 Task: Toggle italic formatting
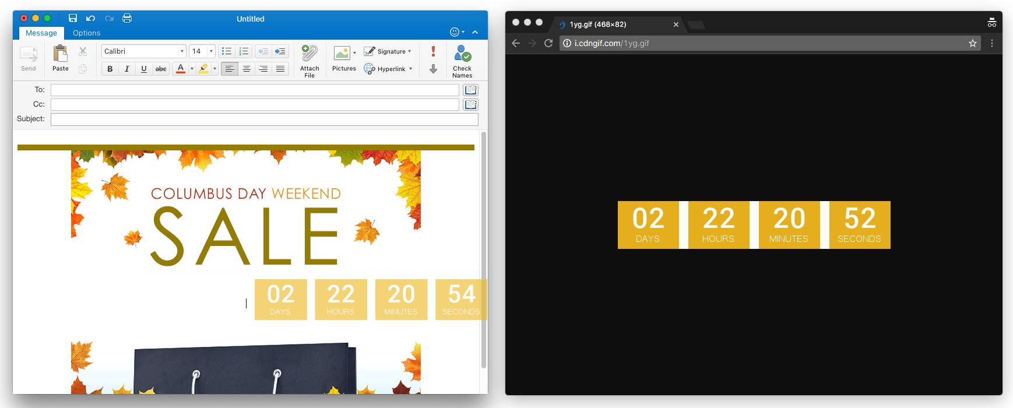pyautogui.click(x=126, y=69)
